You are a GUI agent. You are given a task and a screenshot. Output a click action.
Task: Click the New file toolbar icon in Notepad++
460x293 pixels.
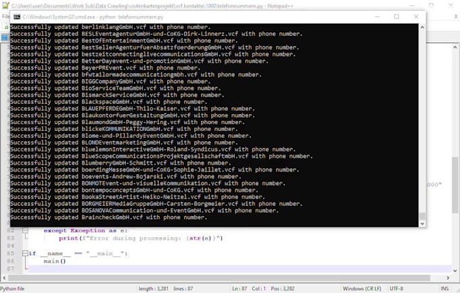(6, 27)
